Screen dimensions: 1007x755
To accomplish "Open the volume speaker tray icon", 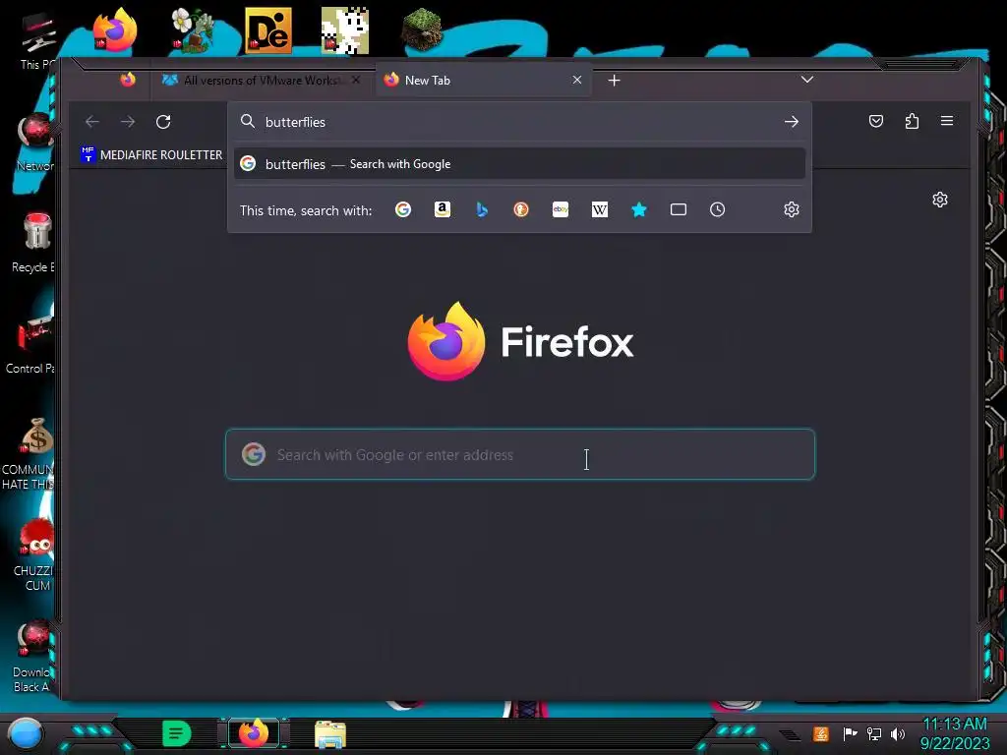I will (x=898, y=733).
